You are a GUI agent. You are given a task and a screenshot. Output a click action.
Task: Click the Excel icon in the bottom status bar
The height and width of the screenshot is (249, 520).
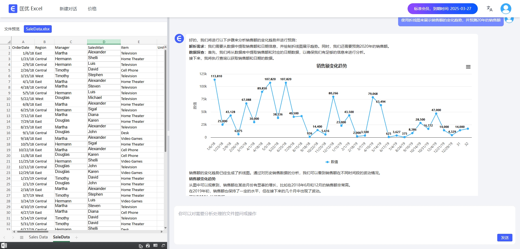click(x=4, y=245)
